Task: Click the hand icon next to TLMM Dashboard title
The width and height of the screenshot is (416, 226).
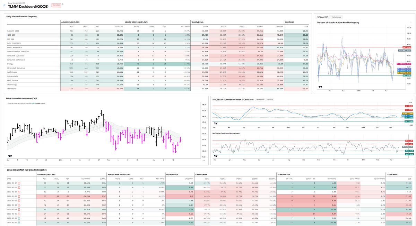Action: point(4,5)
